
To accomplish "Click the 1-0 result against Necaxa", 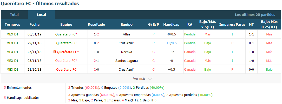I will pos(96,52).
